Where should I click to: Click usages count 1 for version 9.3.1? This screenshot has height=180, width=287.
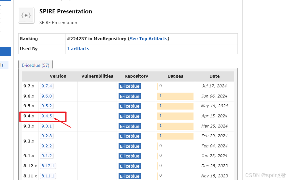tap(161, 126)
